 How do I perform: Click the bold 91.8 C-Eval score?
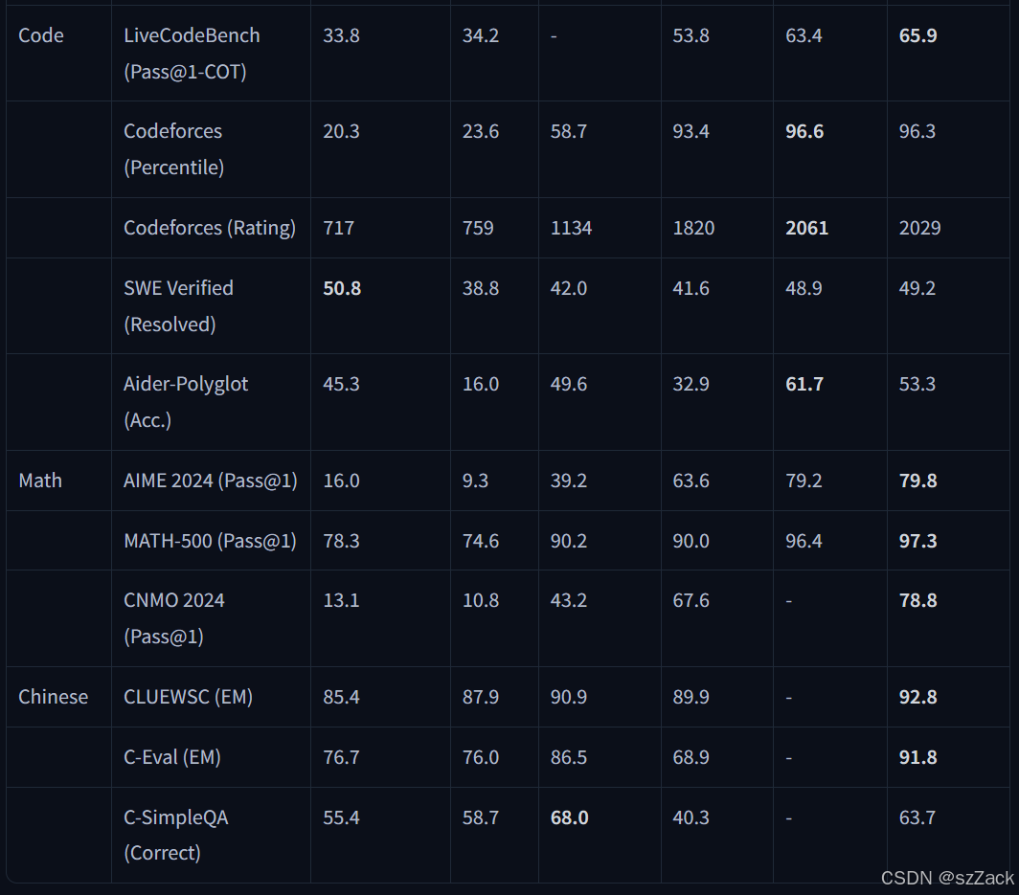coord(917,756)
